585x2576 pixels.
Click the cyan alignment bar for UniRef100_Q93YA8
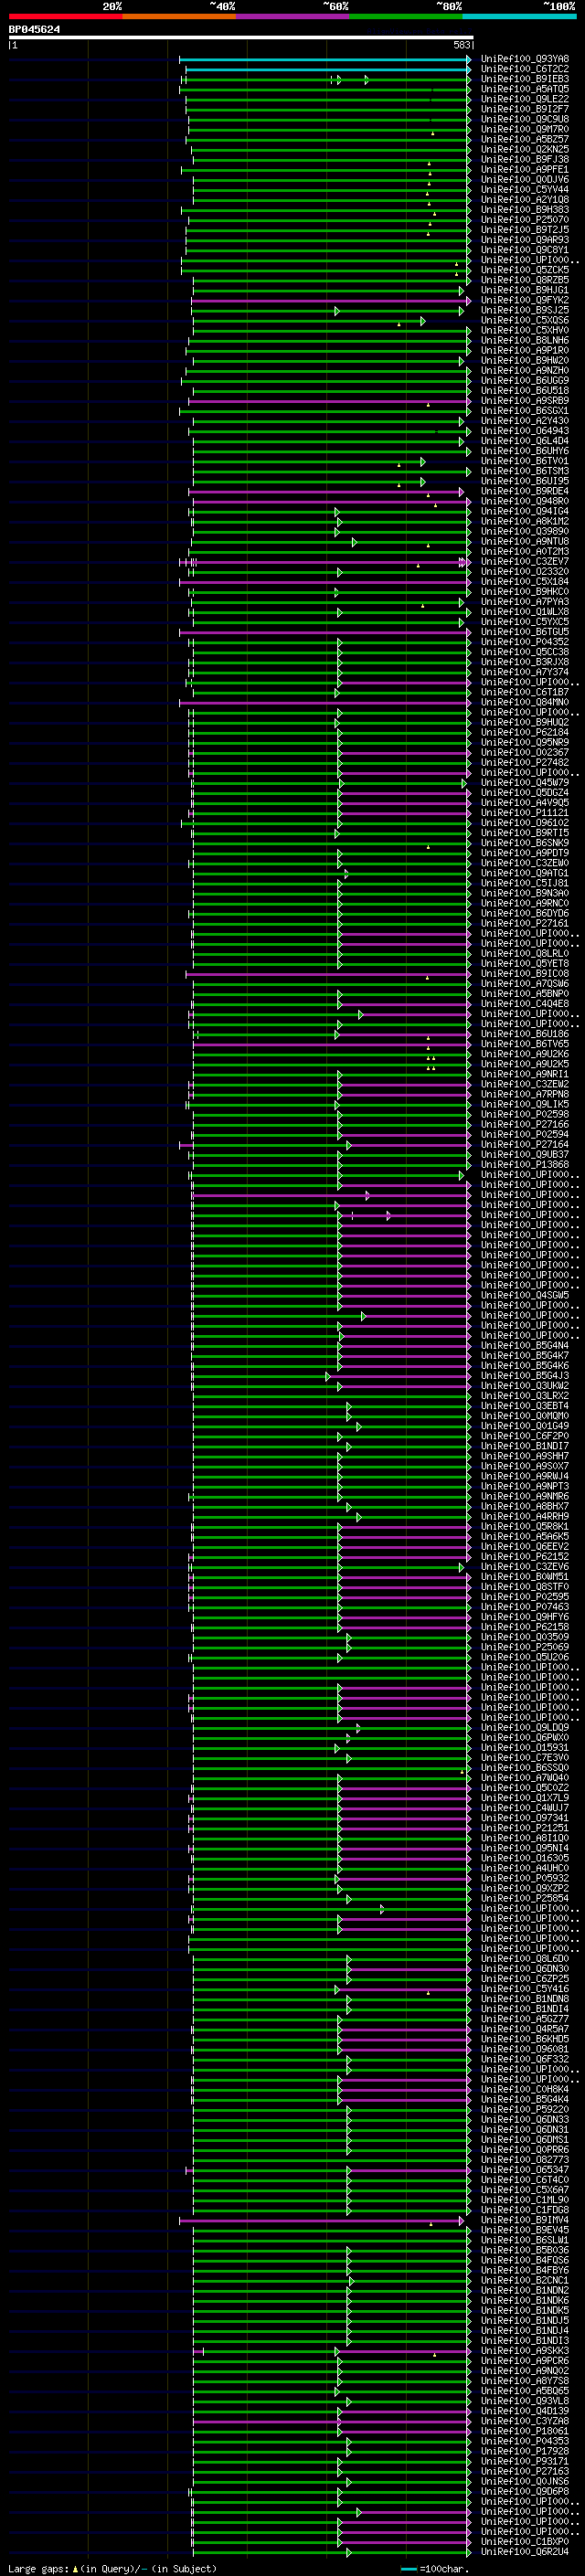(x=325, y=60)
